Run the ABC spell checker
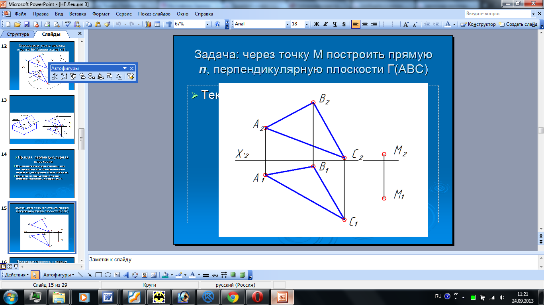This screenshot has height=305, width=544. [x=68, y=24]
